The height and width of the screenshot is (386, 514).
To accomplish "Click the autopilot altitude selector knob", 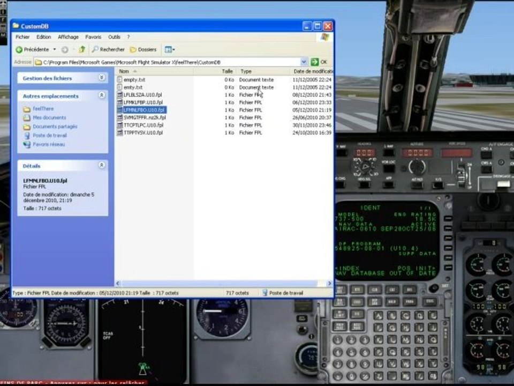I will 417,167.
